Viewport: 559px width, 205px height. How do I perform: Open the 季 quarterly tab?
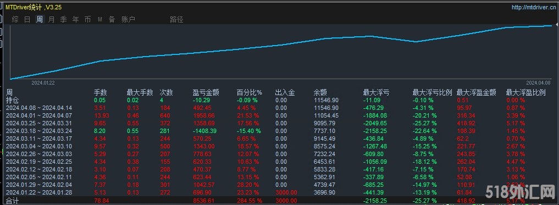[63, 20]
